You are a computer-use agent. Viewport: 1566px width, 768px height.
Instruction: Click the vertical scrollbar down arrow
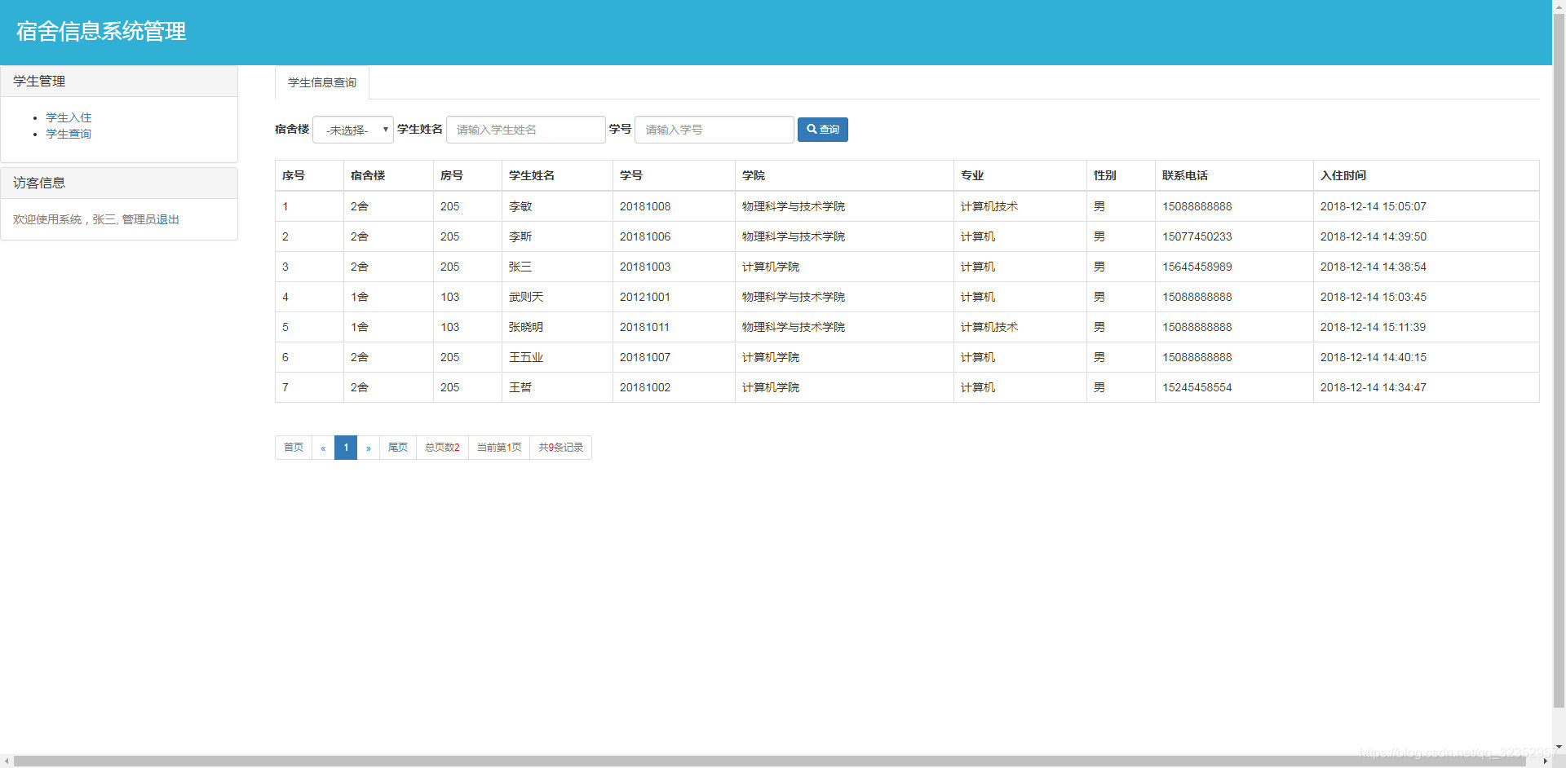(1559, 747)
